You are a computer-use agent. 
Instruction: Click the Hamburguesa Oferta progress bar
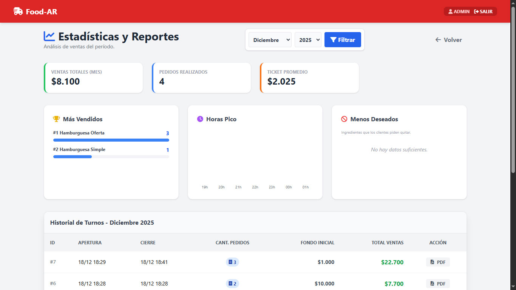[111, 140]
